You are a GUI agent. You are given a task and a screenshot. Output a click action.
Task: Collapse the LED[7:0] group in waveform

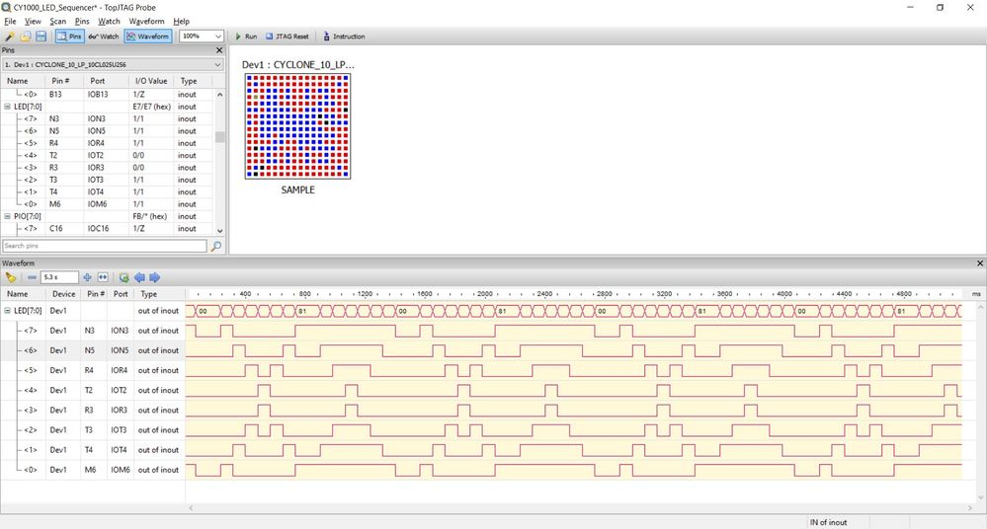coord(8,311)
